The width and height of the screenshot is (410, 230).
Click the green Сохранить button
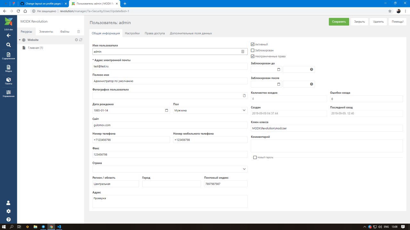pos(339,22)
